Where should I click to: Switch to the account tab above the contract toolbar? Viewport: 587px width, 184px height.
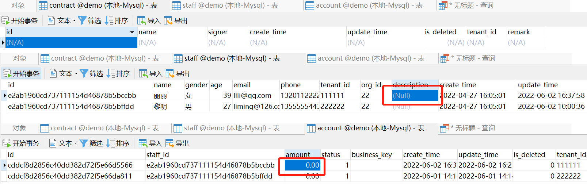[364, 5]
